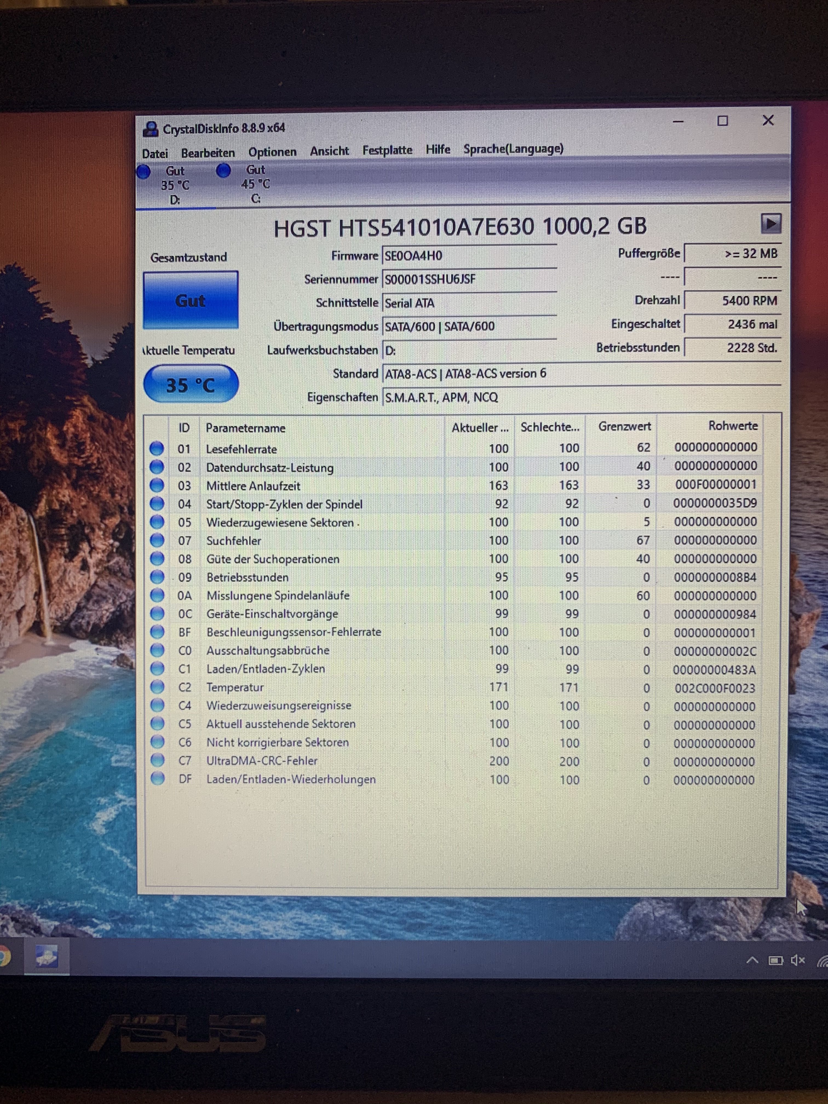This screenshot has width=828, height=1104.
Task: Switch to the C: drive tab
Action: click(255, 184)
